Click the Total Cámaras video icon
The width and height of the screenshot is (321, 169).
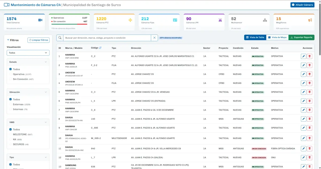[x=40, y=20]
